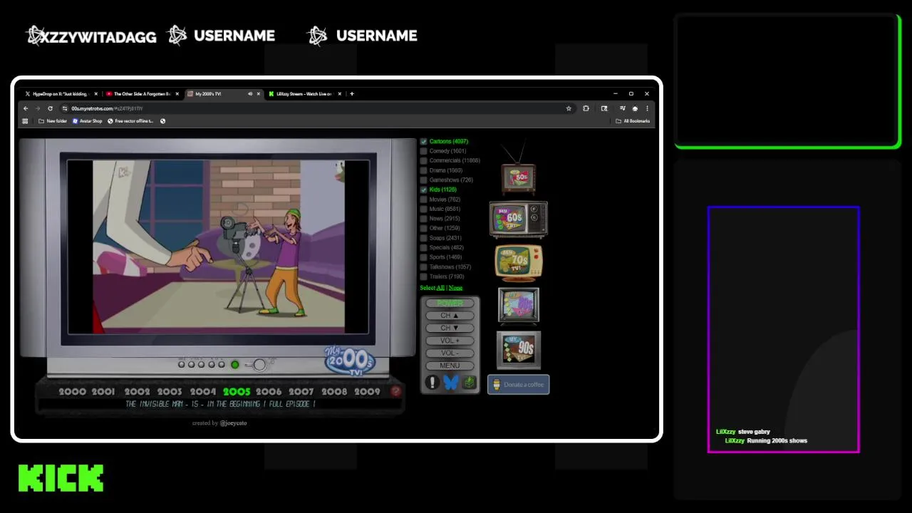
Task: Click the My 2000s TV logo
Action: [350, 361]
